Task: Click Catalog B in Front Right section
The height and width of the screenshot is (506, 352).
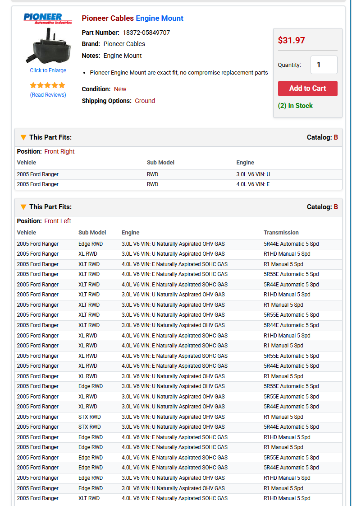Action: tap(335, 137)
